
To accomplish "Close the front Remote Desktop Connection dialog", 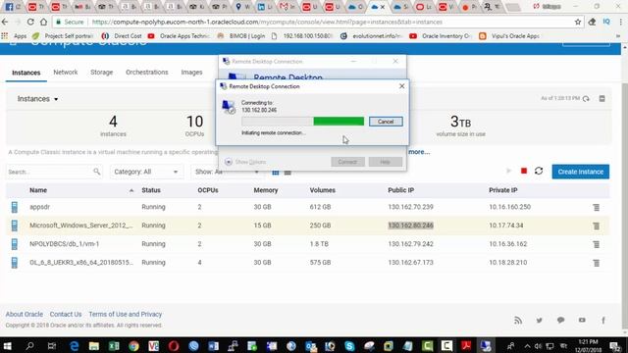I will click(x=401, y=86).
